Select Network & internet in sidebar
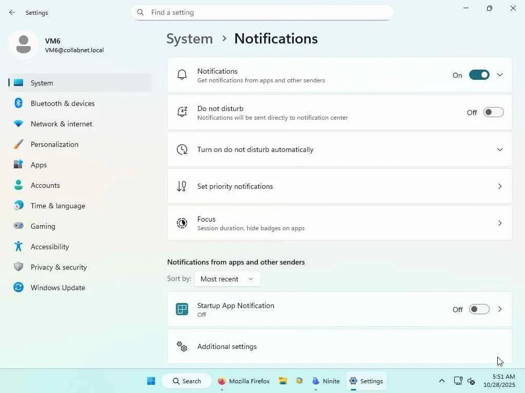The width and height of the screenshot is (525, 393). (62, 124)
